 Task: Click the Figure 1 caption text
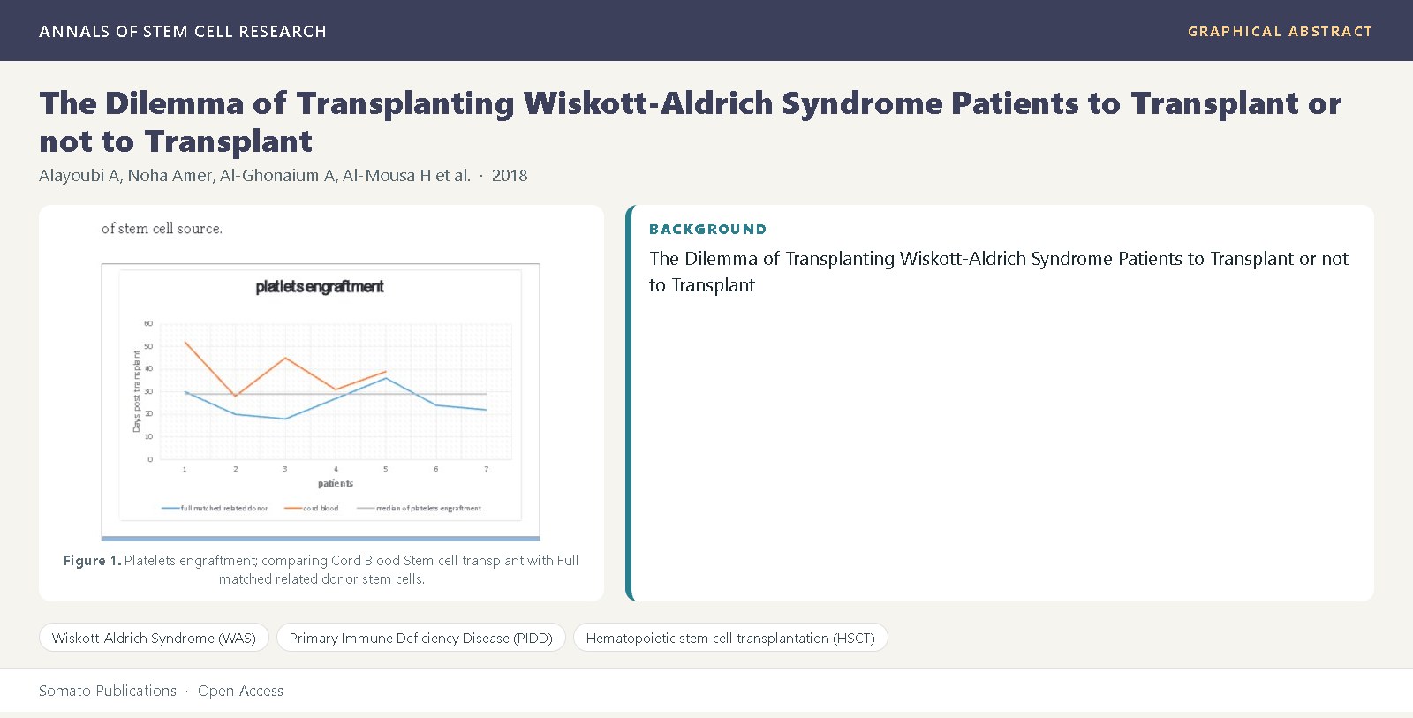(x=321, y=570)
